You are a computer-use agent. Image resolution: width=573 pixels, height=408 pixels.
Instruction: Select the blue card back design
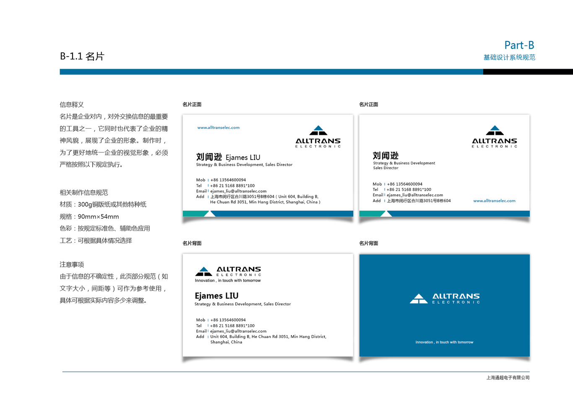[445, 305]
